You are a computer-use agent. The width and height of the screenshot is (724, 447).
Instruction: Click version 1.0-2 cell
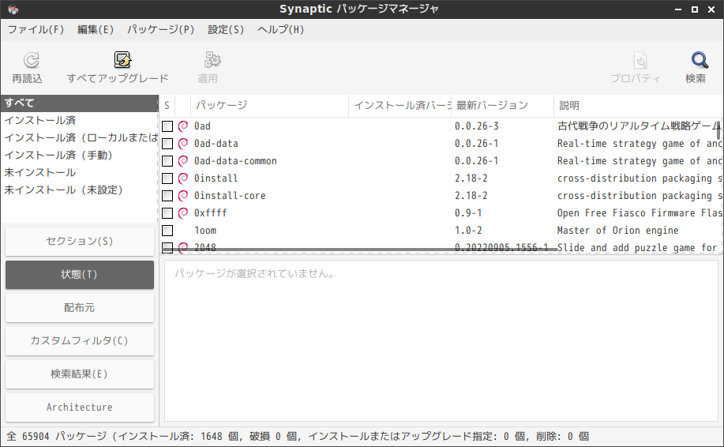pos(468,231)
